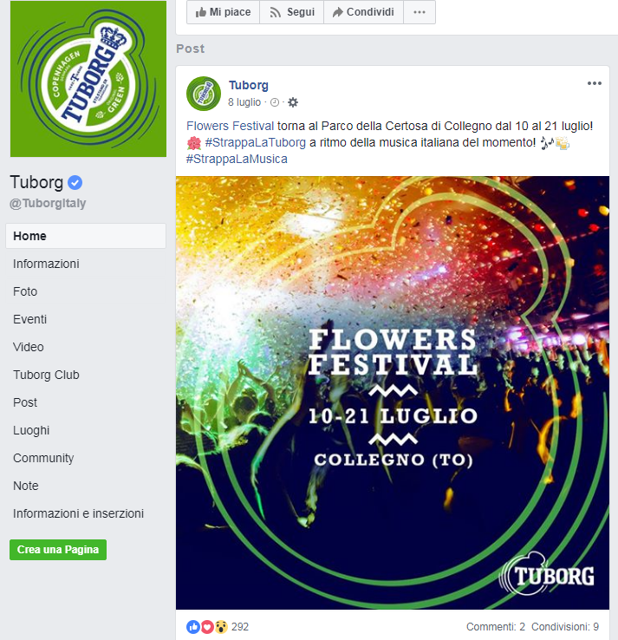Open the post options three-dots menu
Viewport: 618px width, 640px height.
(595, 83)
